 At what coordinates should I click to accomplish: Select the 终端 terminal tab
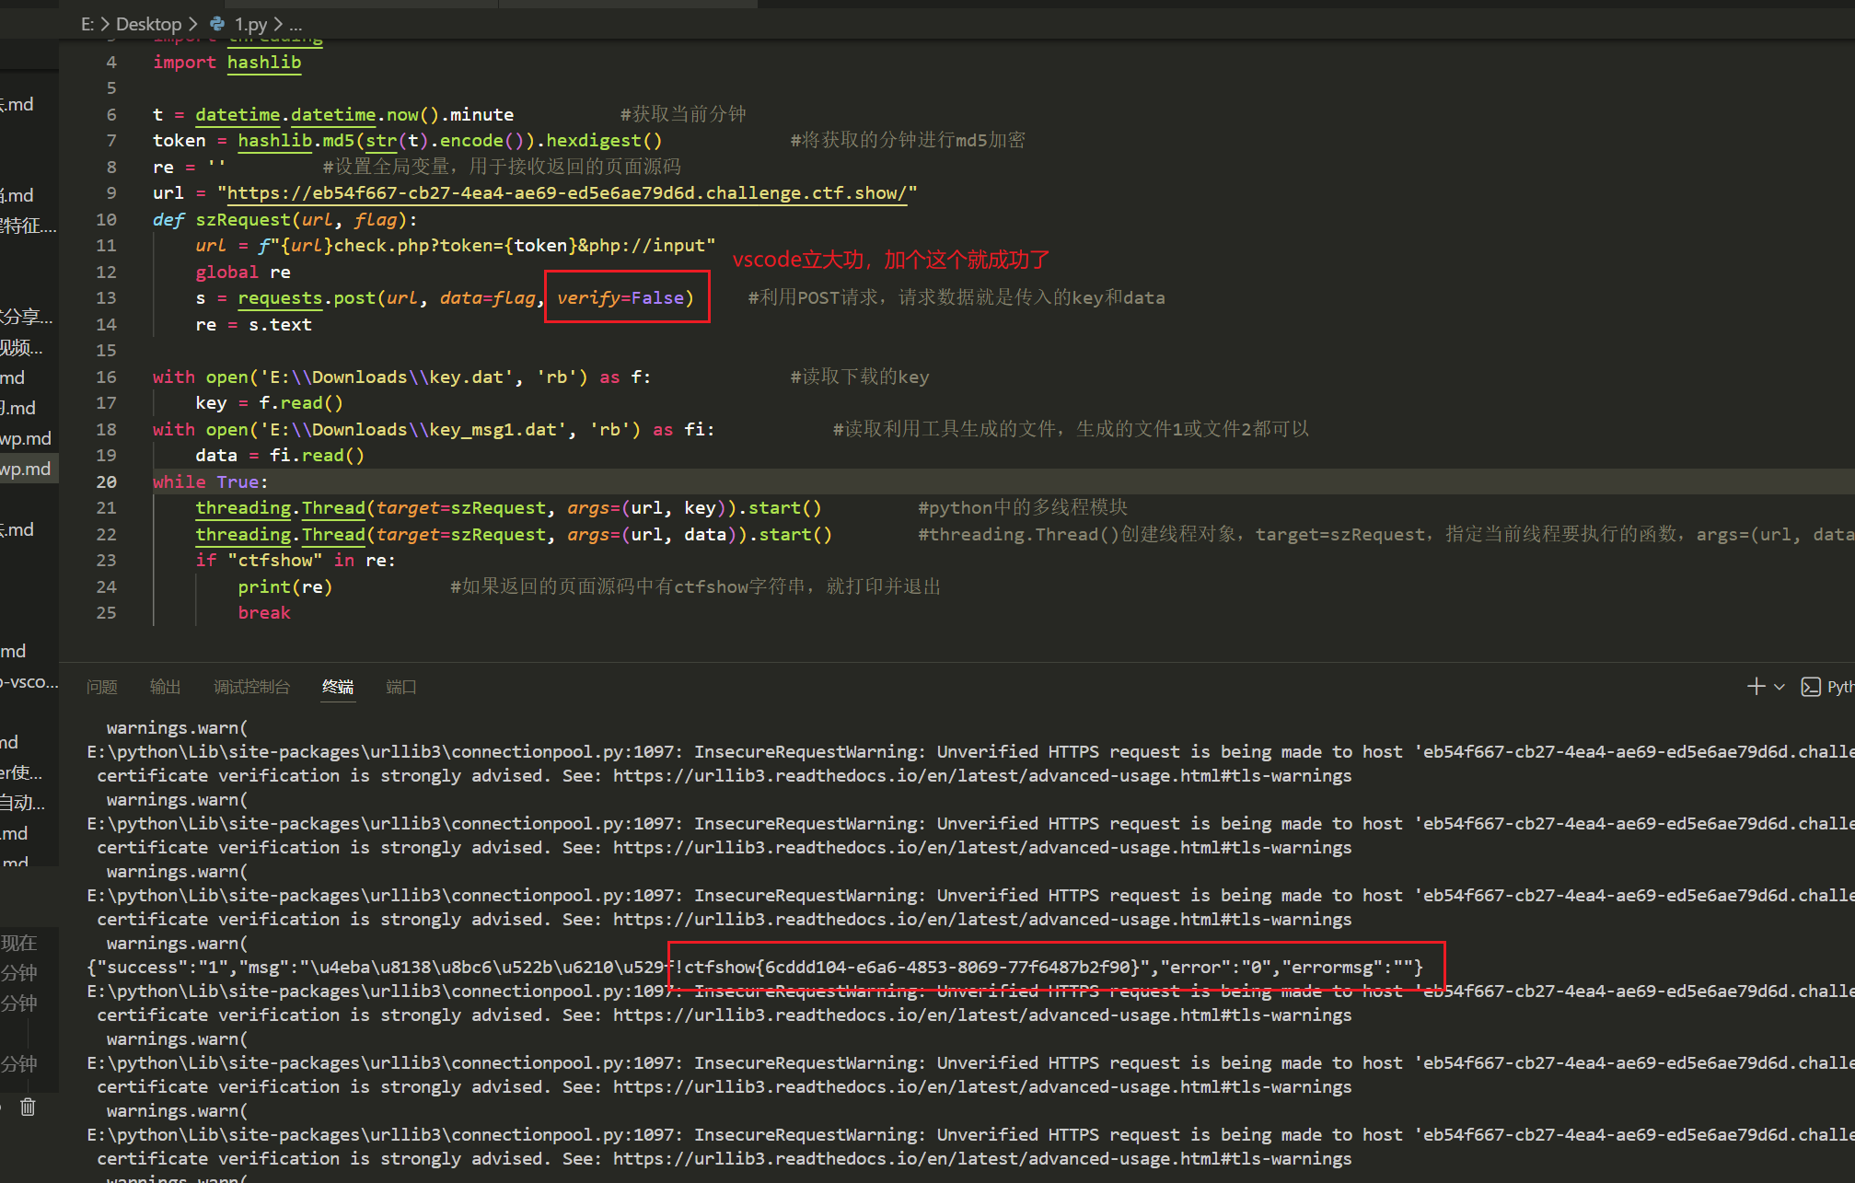coord(338,687)
